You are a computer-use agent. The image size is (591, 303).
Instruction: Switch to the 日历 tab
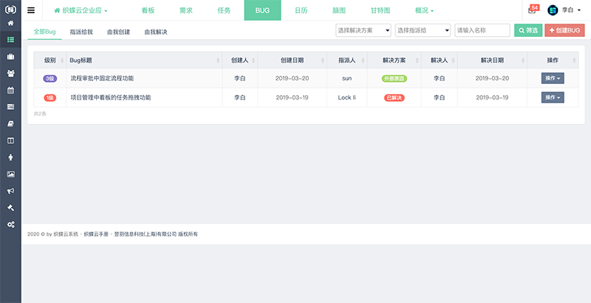pyautogui.click(x=301, y=10)
